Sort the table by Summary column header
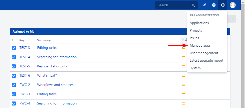This screenshot has width=245, height=108. point(44,40)
